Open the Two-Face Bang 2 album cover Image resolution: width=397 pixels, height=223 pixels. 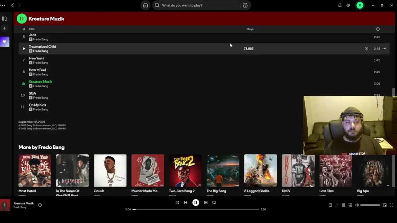click(185, 171)
